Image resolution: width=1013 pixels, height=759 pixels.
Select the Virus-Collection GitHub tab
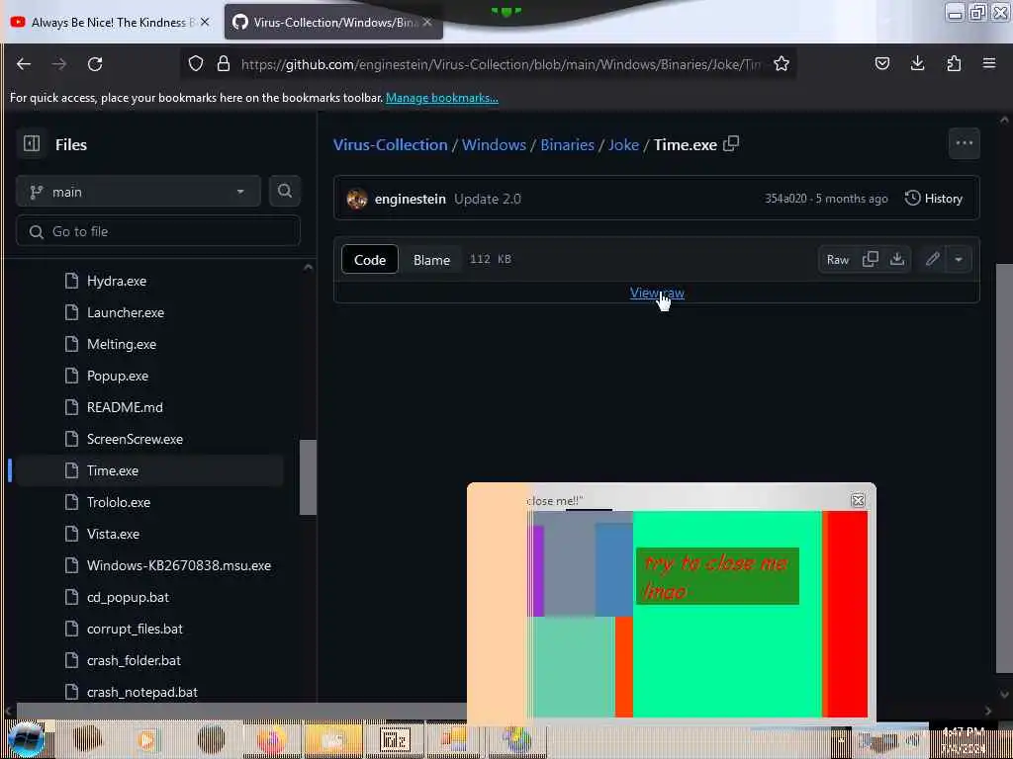click(334, 23)
